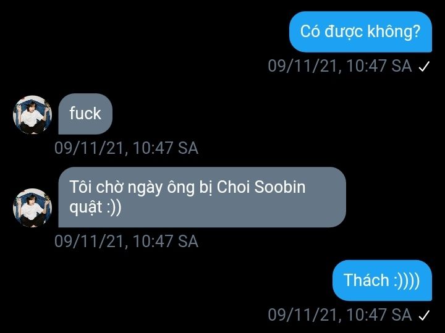Image resolution: width=445 pixels, height=333 pixels.
Task: Tap the sender avatar beside "fuck" message
Action: pos(32,114)
